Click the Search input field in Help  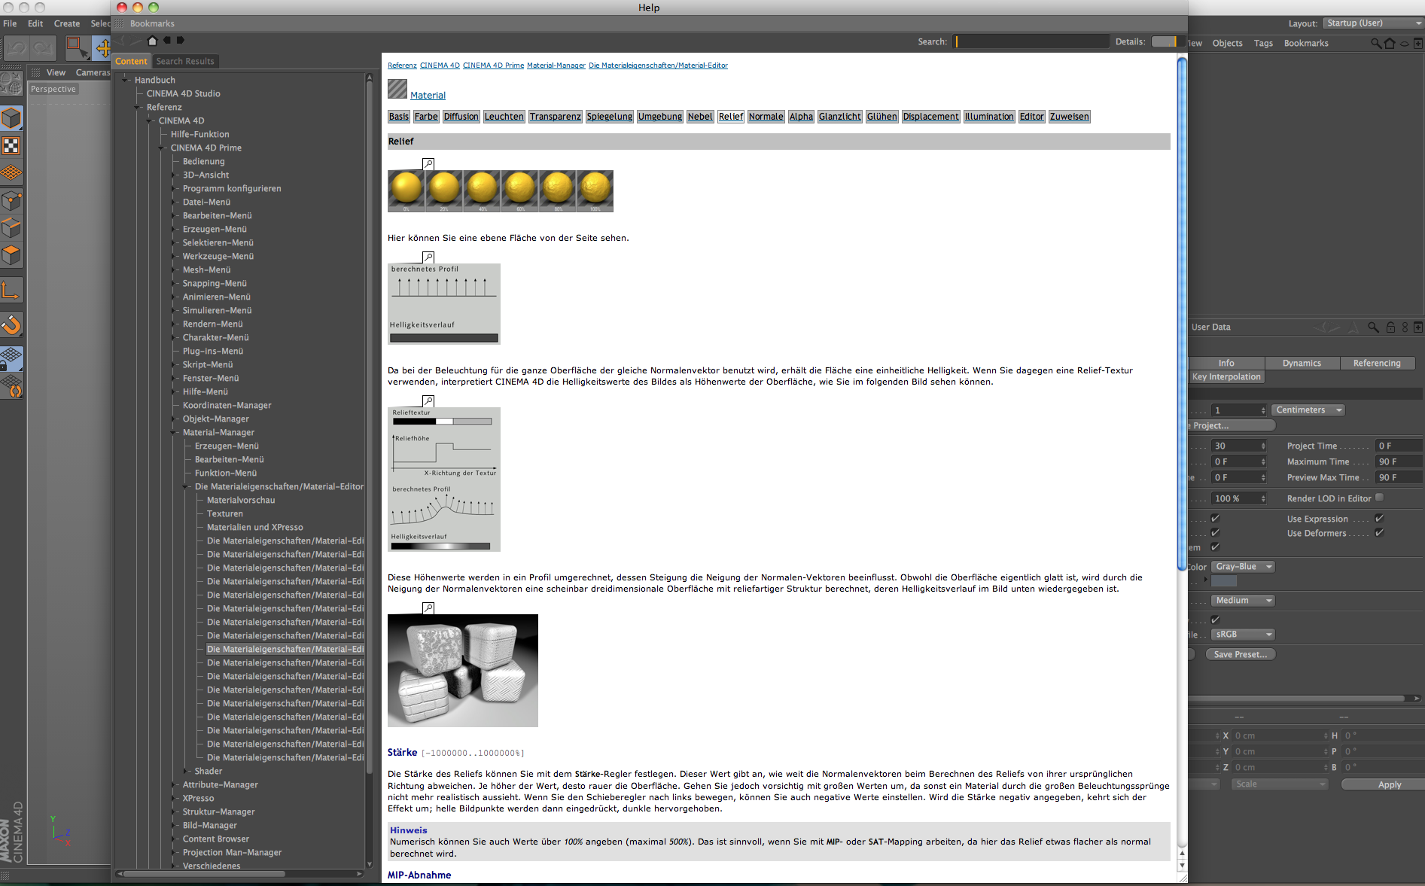(1031, 41)
